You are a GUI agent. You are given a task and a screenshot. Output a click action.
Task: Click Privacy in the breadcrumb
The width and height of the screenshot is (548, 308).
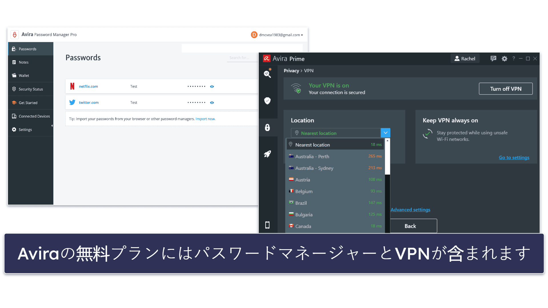point(291,71)
